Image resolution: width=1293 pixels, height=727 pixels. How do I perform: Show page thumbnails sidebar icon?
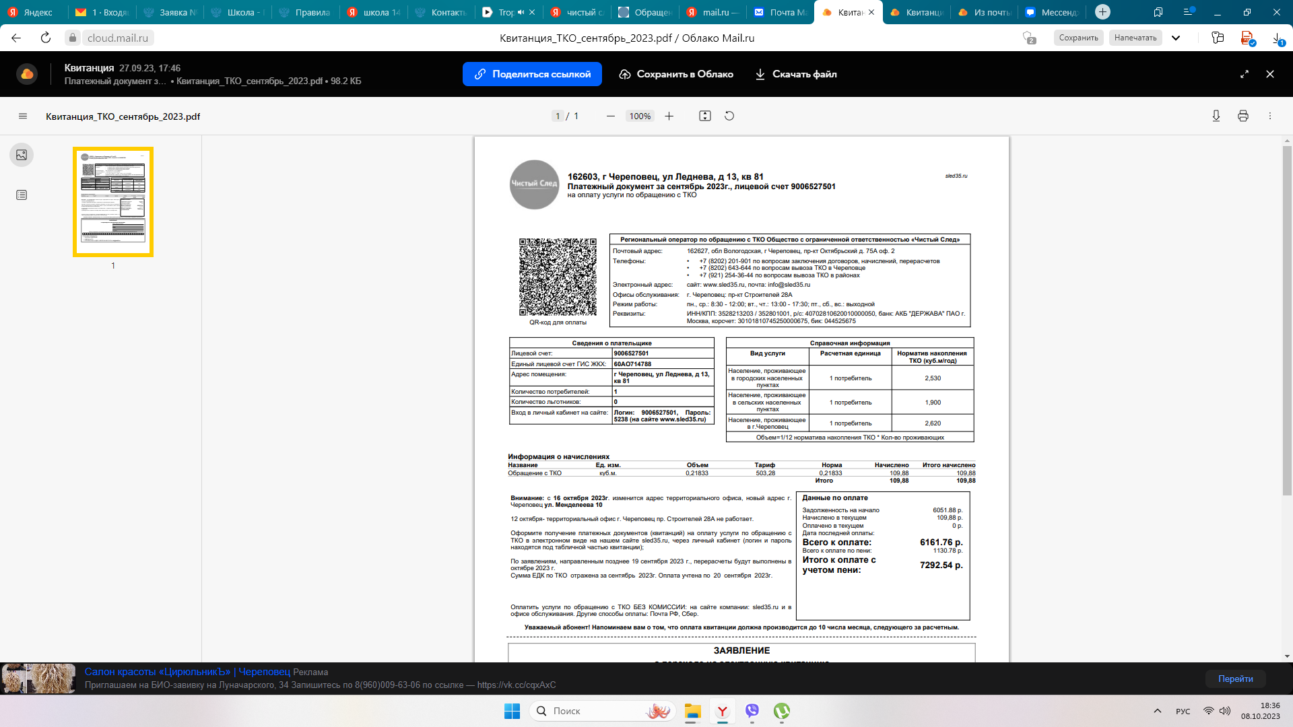(x=22, y=155)
